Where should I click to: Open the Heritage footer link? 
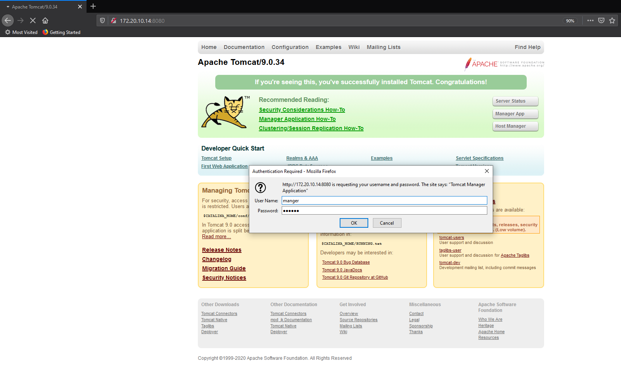click(486, 326)
